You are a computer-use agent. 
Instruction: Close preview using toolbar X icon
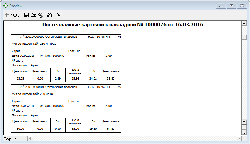tap(59, 15)
